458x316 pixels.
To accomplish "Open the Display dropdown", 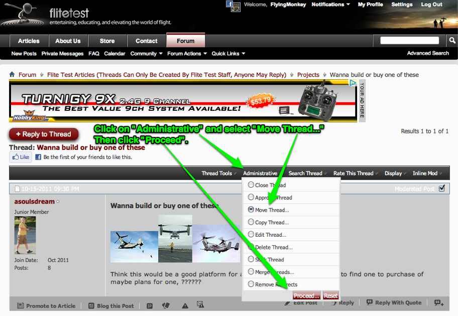I will [x=395, y=174].
